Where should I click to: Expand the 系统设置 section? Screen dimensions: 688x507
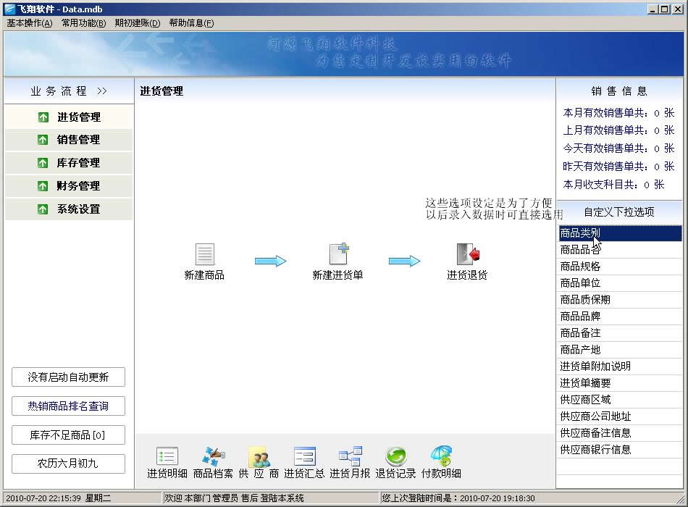[69, 209]
